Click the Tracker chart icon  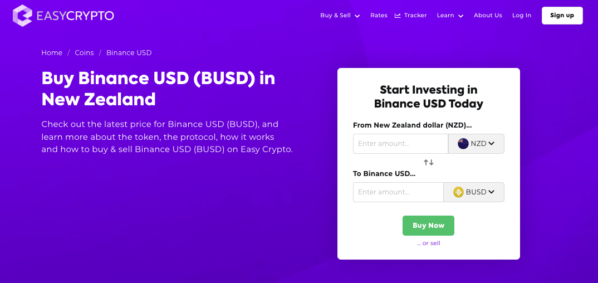[x=398, y=16]
